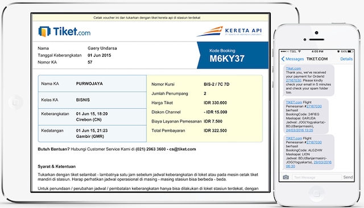Focus the Text Message input field
The height and width of the screenshot is (208, 364).
pyautogui.click(x=316, y=177)
